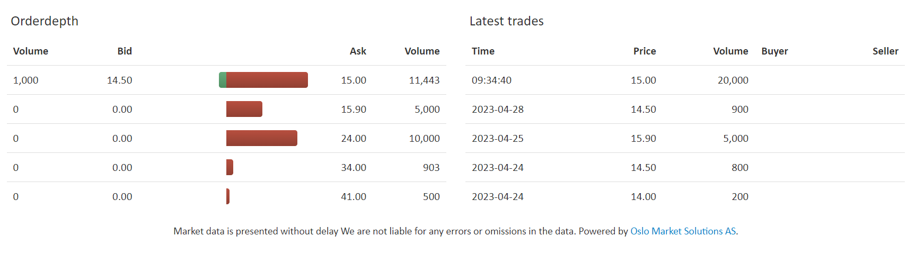Click the red depth bar for ask 15.00
This screenshot has height=254, width=917.
click(267, 80)
